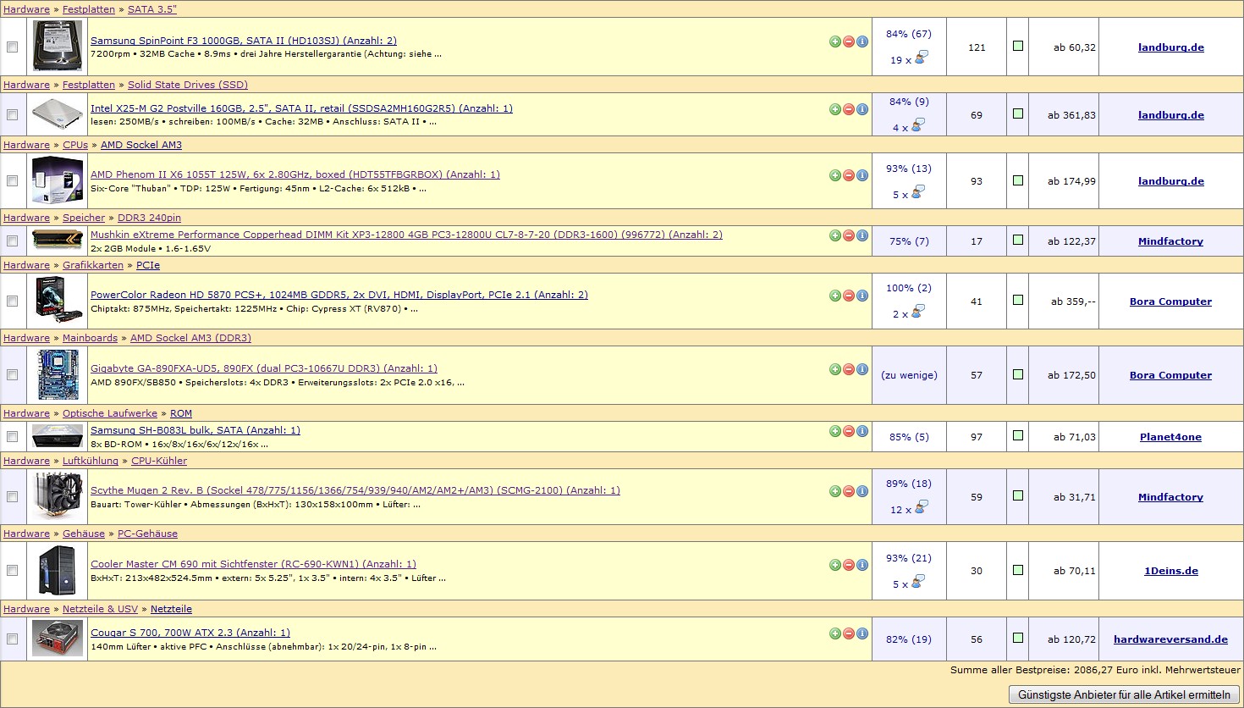The width and height of the screenshot is (1244, 708).
Task: Open CPU-Kühler category link
Action: (x=159, y=461)
